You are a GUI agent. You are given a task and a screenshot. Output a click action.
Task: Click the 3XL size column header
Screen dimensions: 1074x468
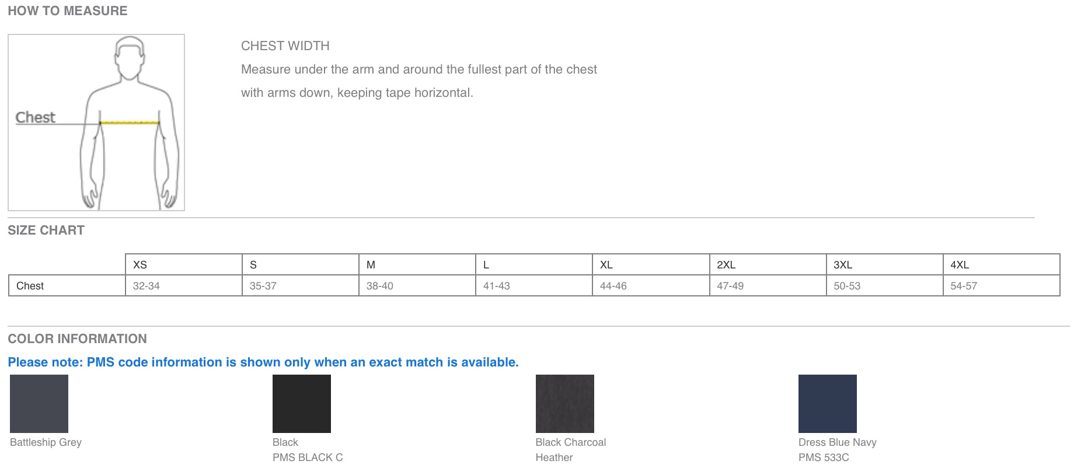tap(843, 265)
